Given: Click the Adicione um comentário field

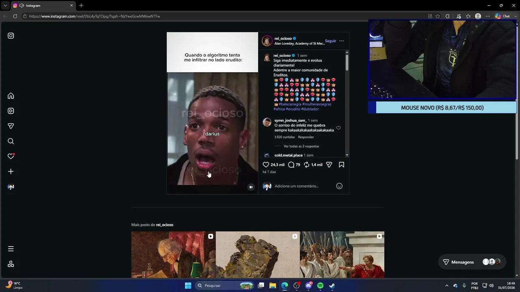Looking at the screenshot, I should tap(304, 186).
